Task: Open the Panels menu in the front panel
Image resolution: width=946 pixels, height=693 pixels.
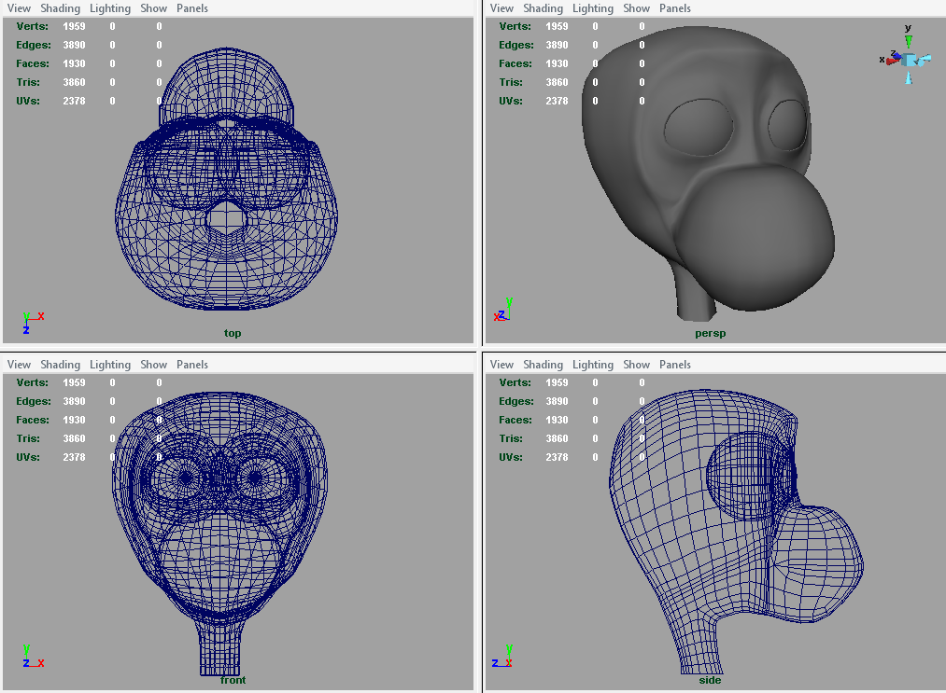Action: pyautogui.click(x=192, y=365)
